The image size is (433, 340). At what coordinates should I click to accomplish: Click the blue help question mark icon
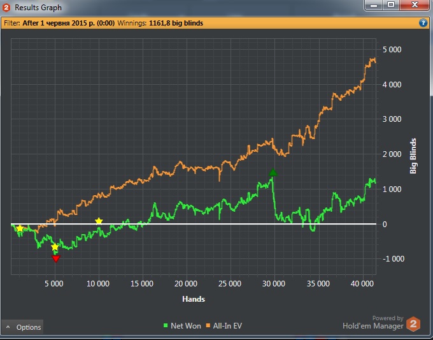tap(423, 22)
